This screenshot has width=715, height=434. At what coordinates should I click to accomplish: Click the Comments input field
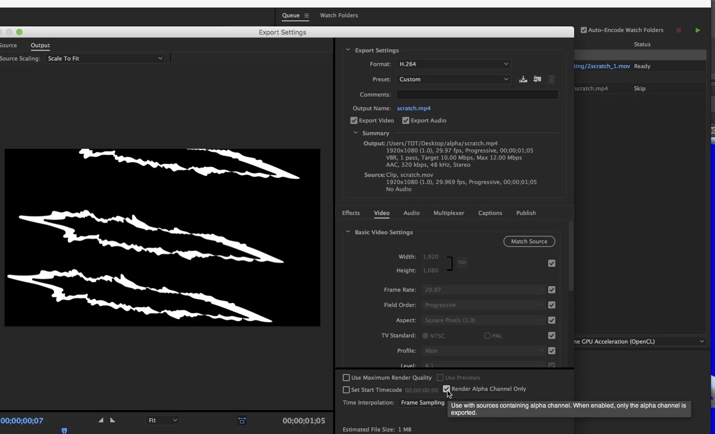pyautogui.click(x=478, y=95)
